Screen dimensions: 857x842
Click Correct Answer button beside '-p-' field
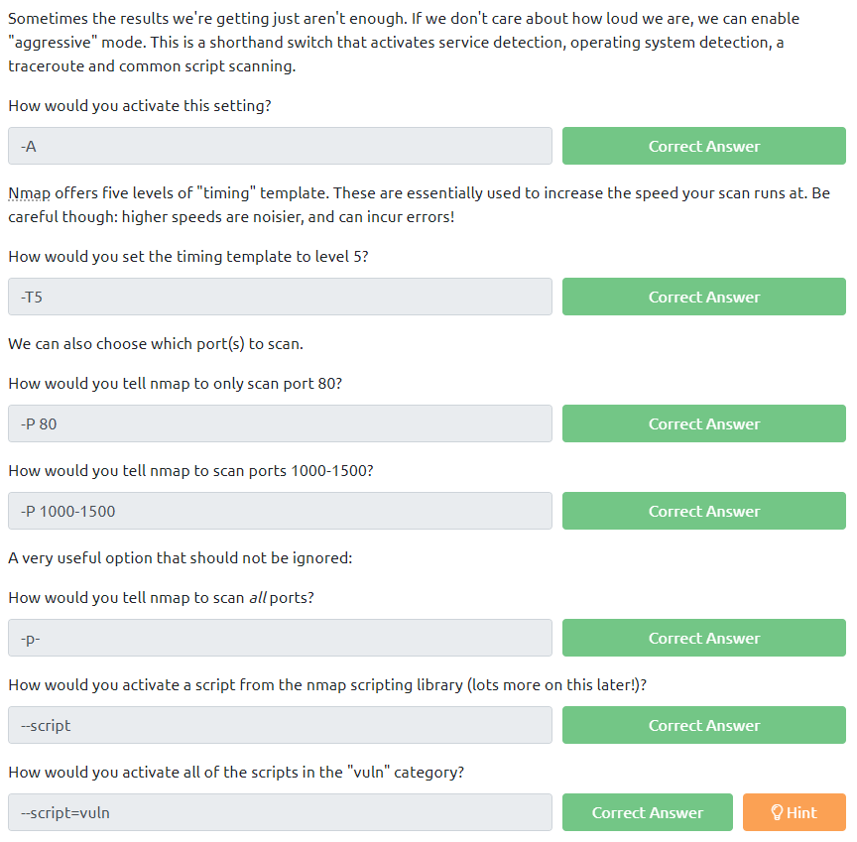pyautogui.click(x=703, y=638)
